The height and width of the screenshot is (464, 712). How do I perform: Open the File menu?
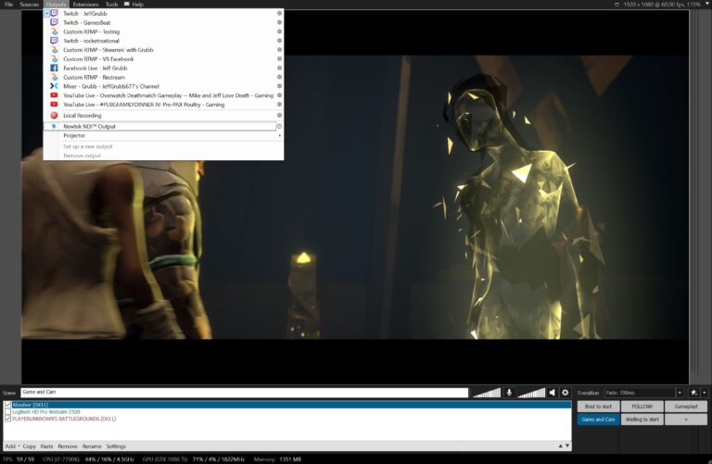tap(8, 4)
